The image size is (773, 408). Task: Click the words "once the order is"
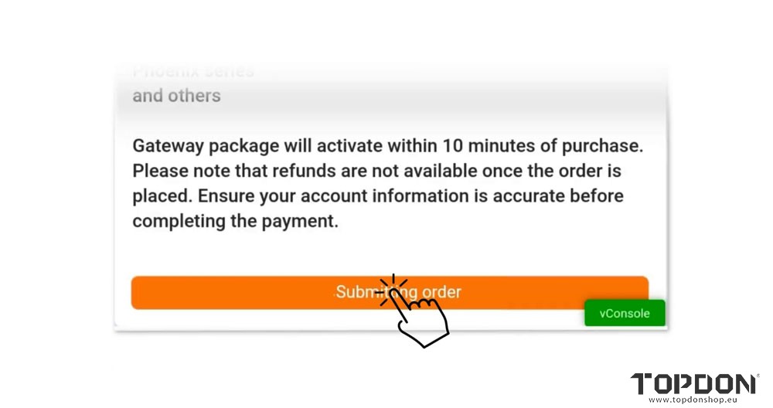553,171
